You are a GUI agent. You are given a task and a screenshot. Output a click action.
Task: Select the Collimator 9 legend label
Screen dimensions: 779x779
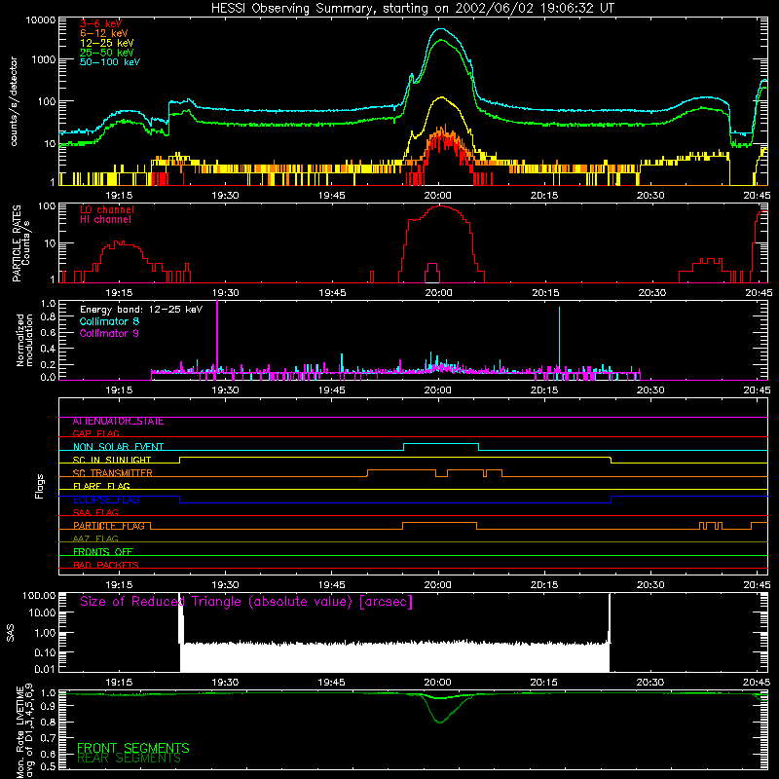pos(109,333)
